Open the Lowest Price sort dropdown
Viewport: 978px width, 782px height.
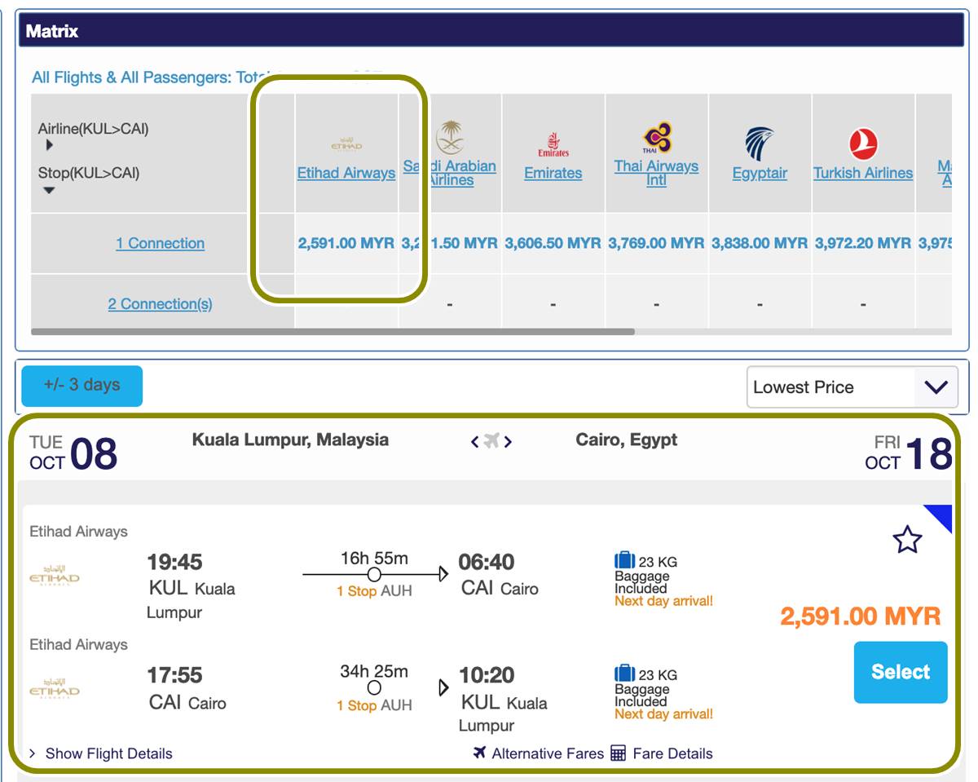(852, 387)
